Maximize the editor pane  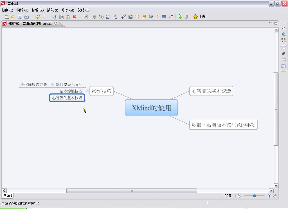point(276,23)
